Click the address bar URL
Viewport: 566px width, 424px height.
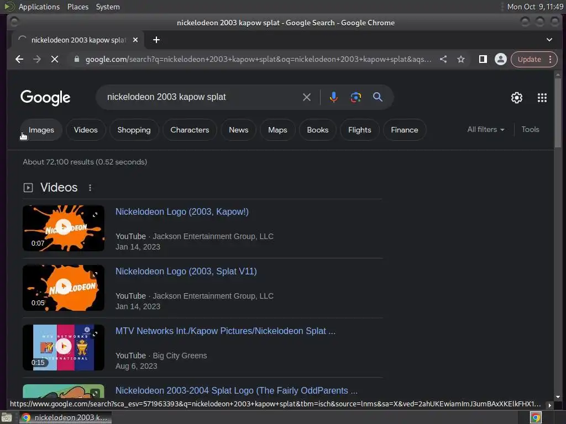[258, 59]
